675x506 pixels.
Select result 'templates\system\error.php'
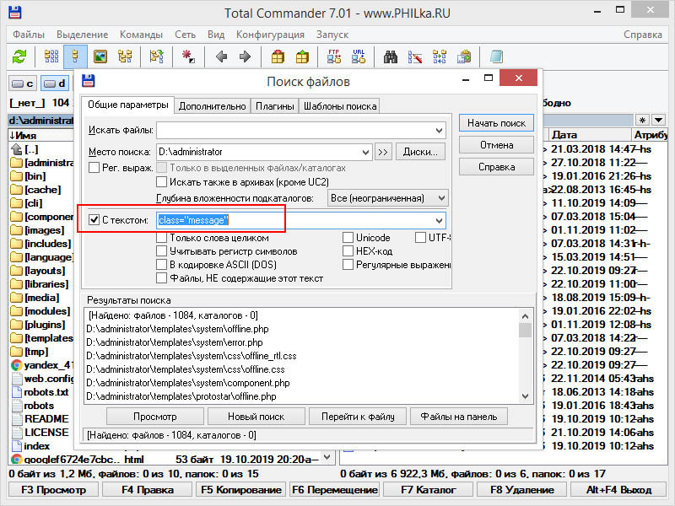175,342
